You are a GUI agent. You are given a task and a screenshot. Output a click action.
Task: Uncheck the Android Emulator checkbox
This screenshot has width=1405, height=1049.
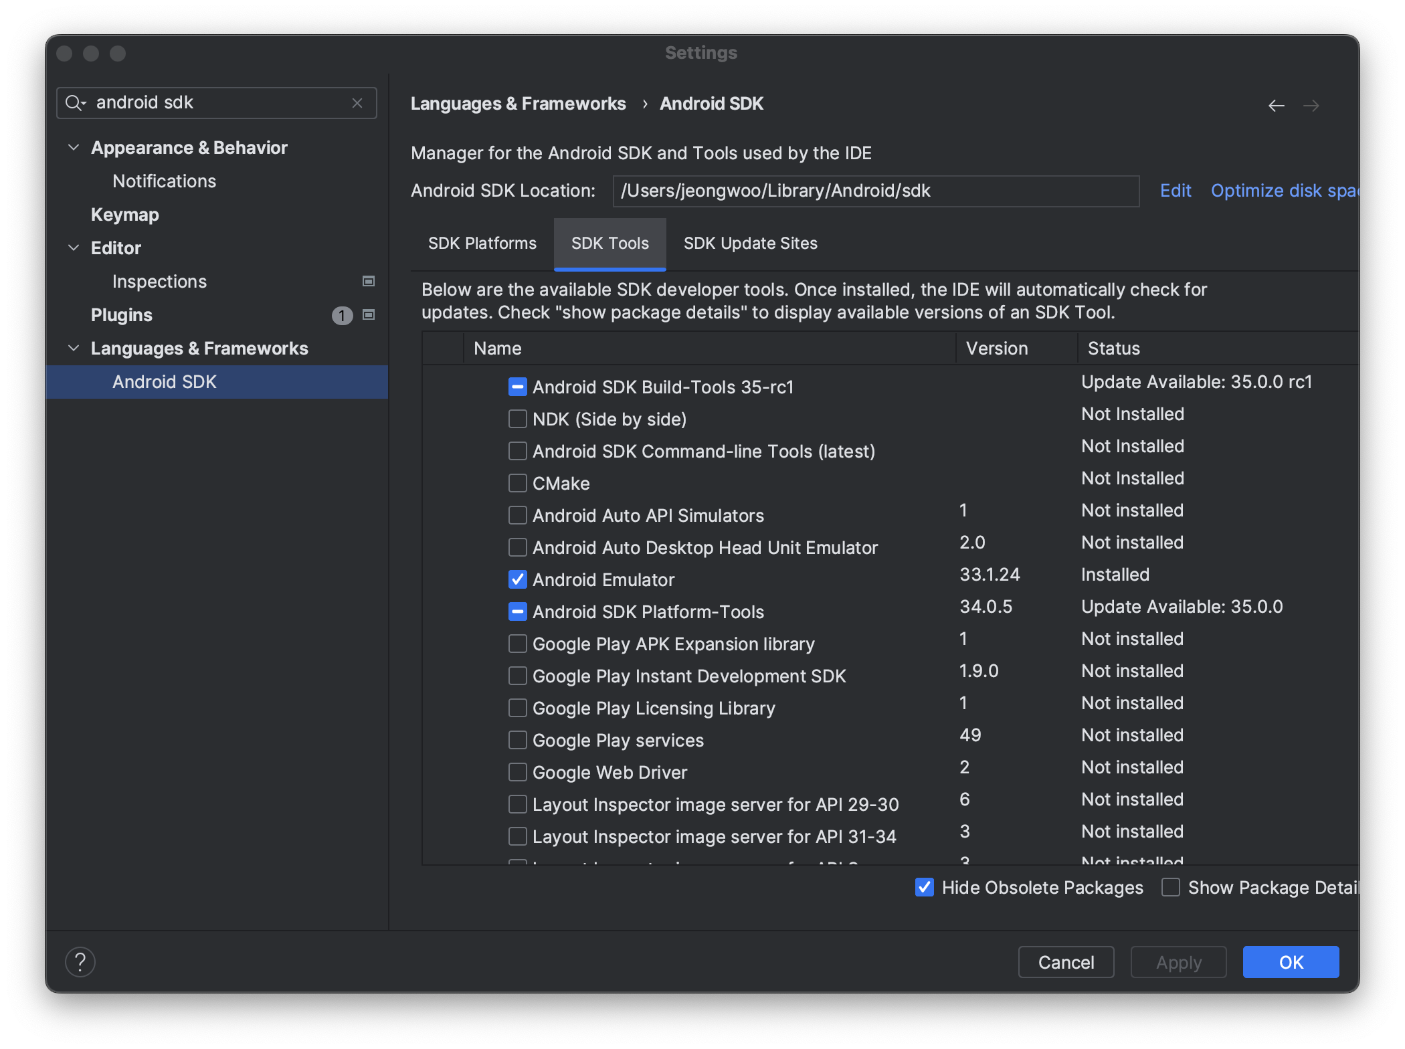[517, 580]
